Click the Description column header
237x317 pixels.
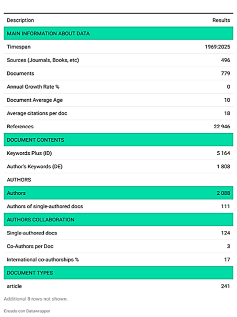[20, 20]
